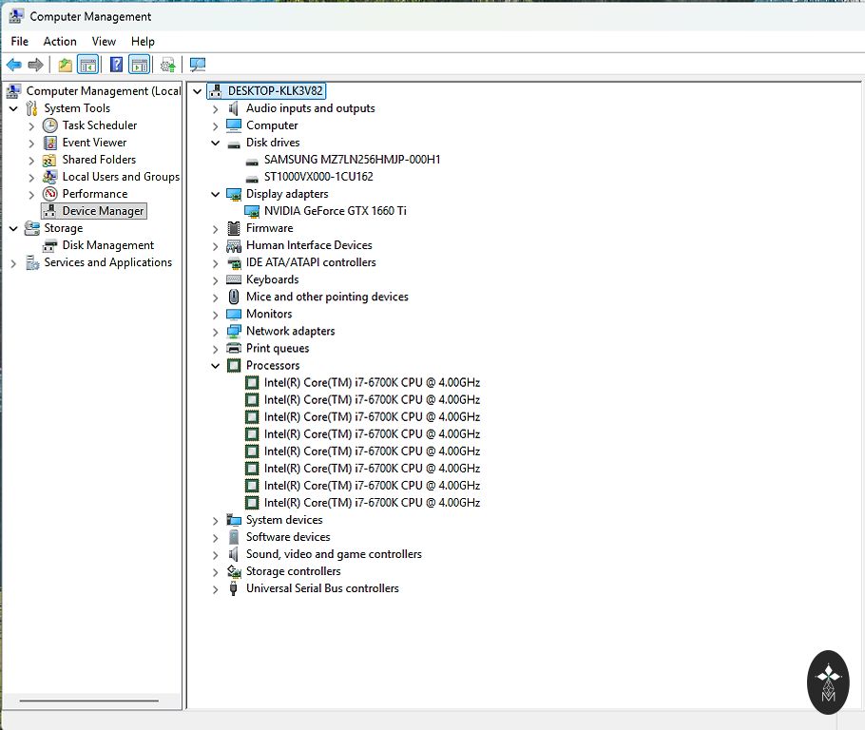This screenshot has height=730, width=865.
Task: Expand Universal Serial Bus controllers
Action: [216, 589]
